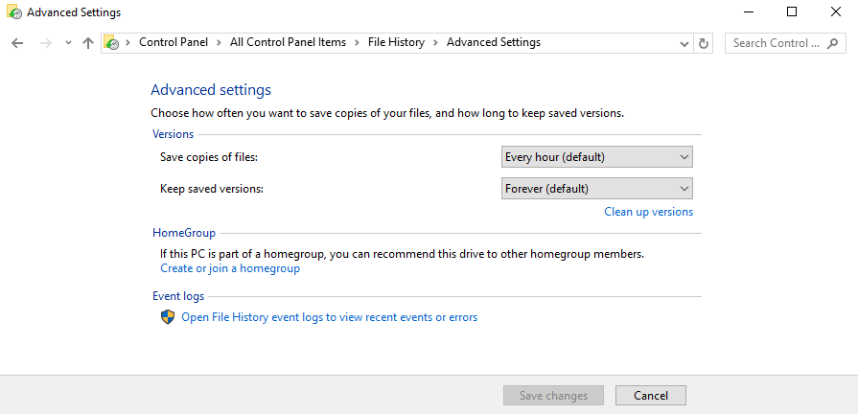The image size is (858, 414).
Task: Maximize the Advanced Settings window
Action: (x=792, y=11)
